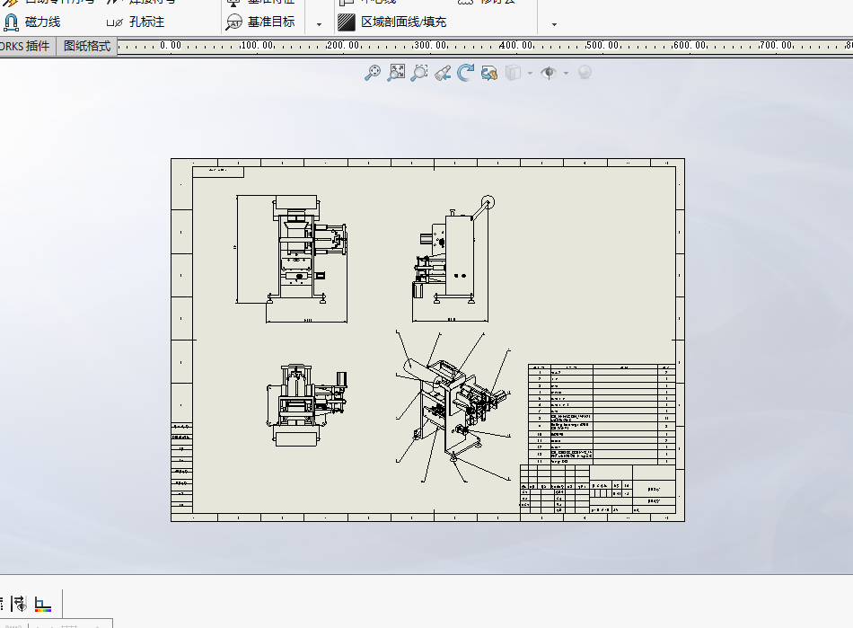Open the 3D Drawing View tool
Screen dimensions: 853x628
coord(489,73)
